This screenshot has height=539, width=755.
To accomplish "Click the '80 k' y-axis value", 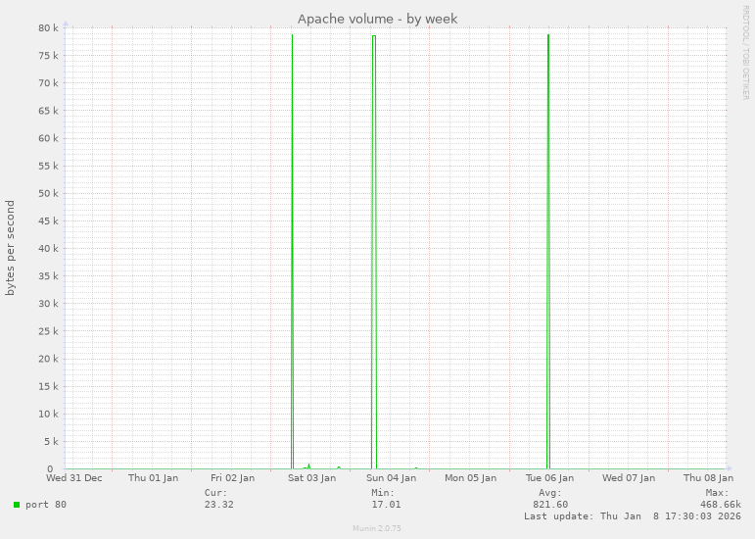I will tap(49, 28).
